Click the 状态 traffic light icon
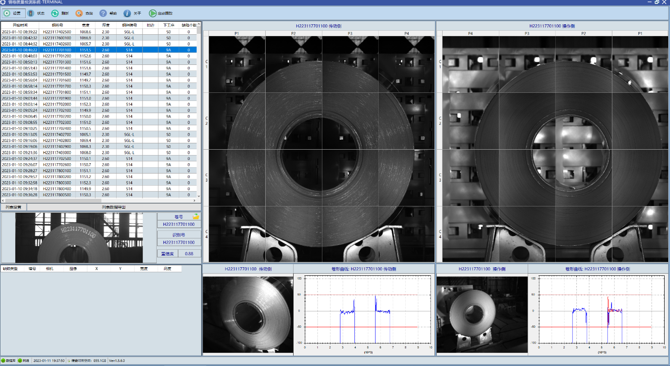 pos(31,14)
